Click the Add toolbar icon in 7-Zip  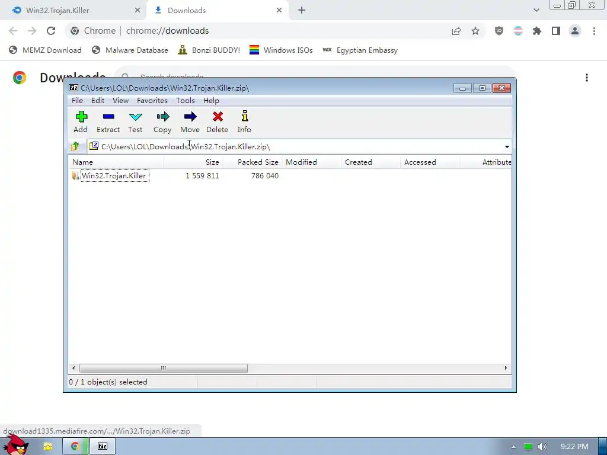[81, 121]
